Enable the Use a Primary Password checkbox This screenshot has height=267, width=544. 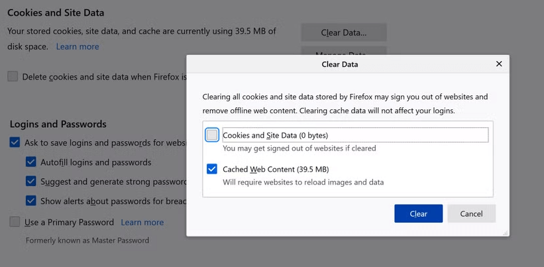(15, 222)
